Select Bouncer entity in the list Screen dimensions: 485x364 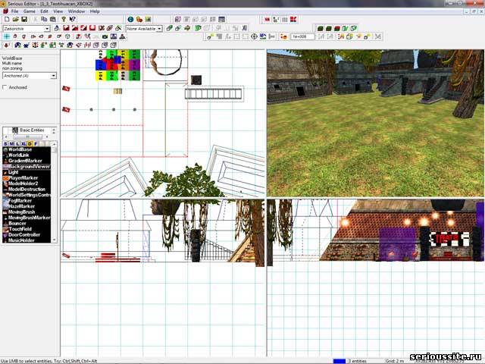click(x=27, y=223)
